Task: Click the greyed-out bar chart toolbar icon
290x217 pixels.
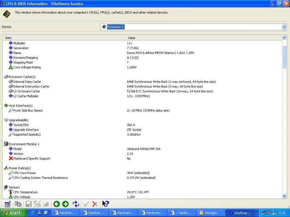Action: click(46, 204)
